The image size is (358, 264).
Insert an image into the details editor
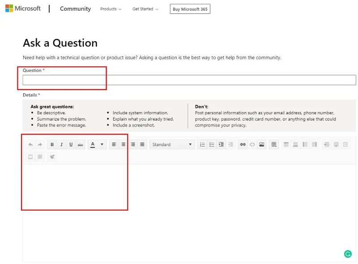coord(261,144)
